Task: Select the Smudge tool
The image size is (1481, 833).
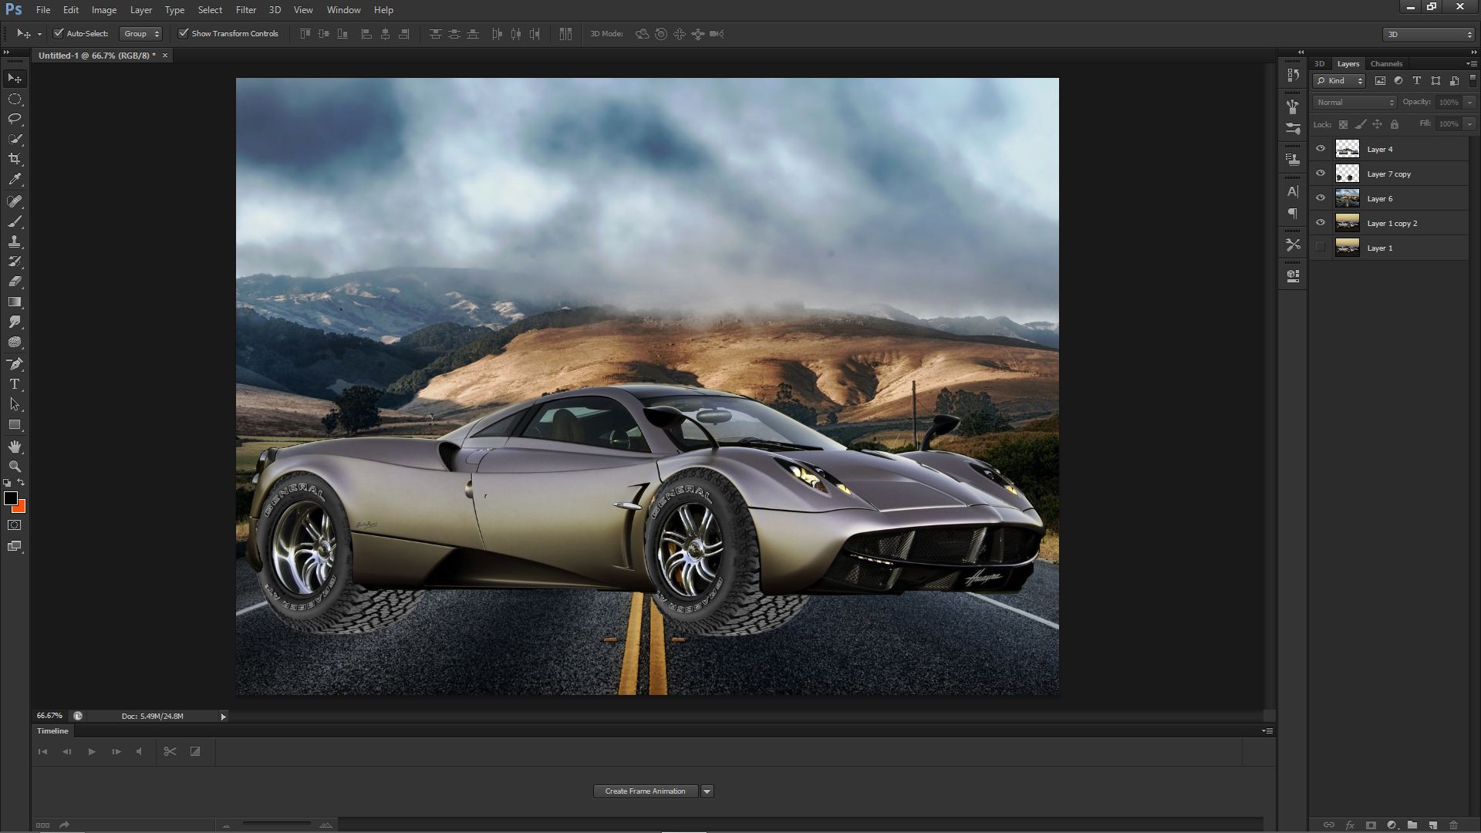Action: tap(15, 322)
